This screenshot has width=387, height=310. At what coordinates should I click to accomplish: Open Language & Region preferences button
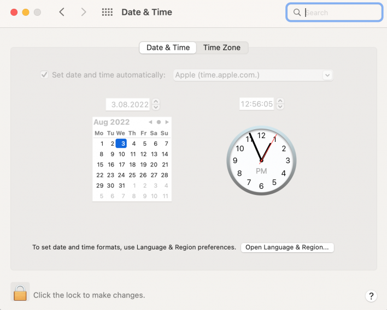pos(288,247)
